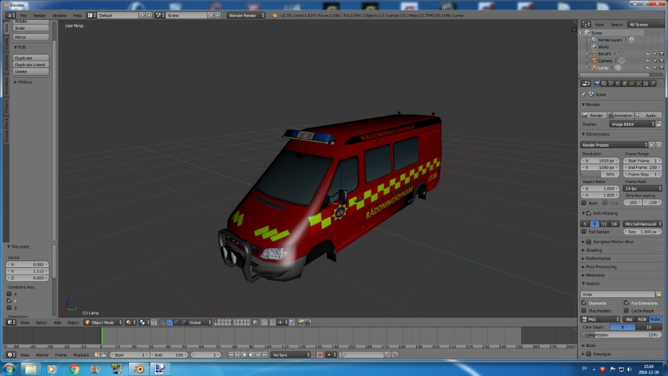Screen dimensions: 668x376
Task: Click the file browser icon for output path
Action: point(659,294)
